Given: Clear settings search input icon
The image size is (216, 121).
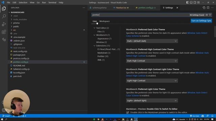Looking at the screenshot, I should (207, 15).
